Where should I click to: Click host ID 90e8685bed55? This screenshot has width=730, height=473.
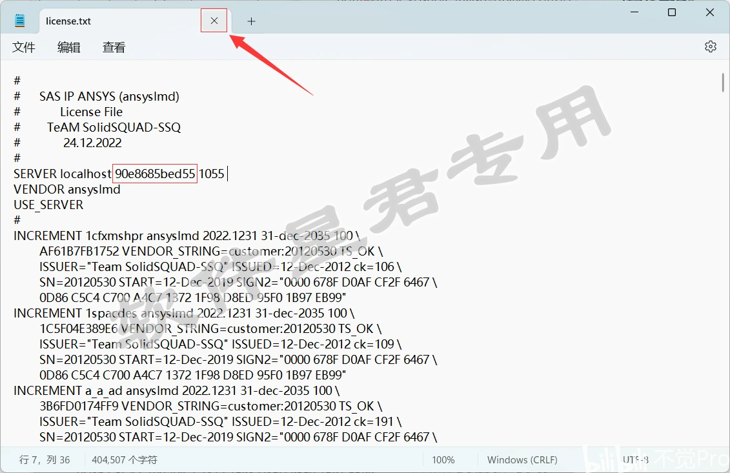[x=155, y=174]
